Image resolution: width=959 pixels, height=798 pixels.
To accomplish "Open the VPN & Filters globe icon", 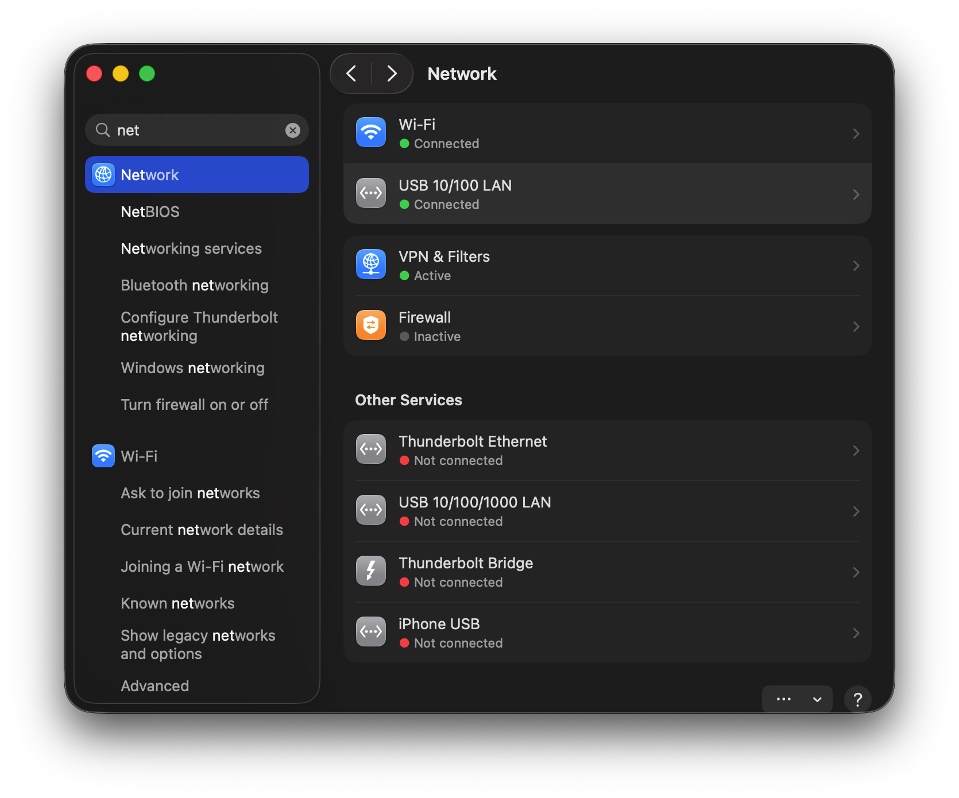I will (370, 265).
